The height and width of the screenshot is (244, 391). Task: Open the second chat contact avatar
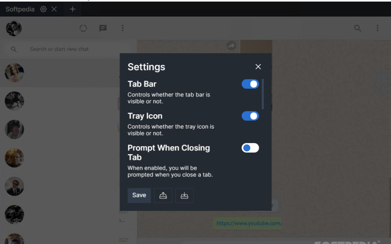pyautogui.click(x=15, y=101)
